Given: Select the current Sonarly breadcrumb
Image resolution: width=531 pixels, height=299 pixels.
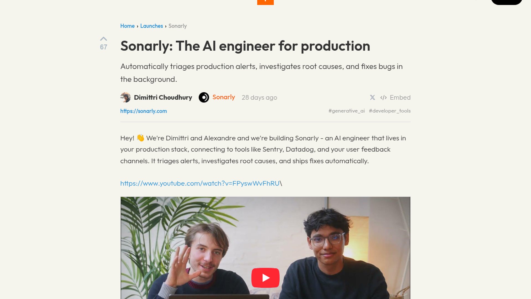Looking at the screenshot, I should (x=178, y=26).
